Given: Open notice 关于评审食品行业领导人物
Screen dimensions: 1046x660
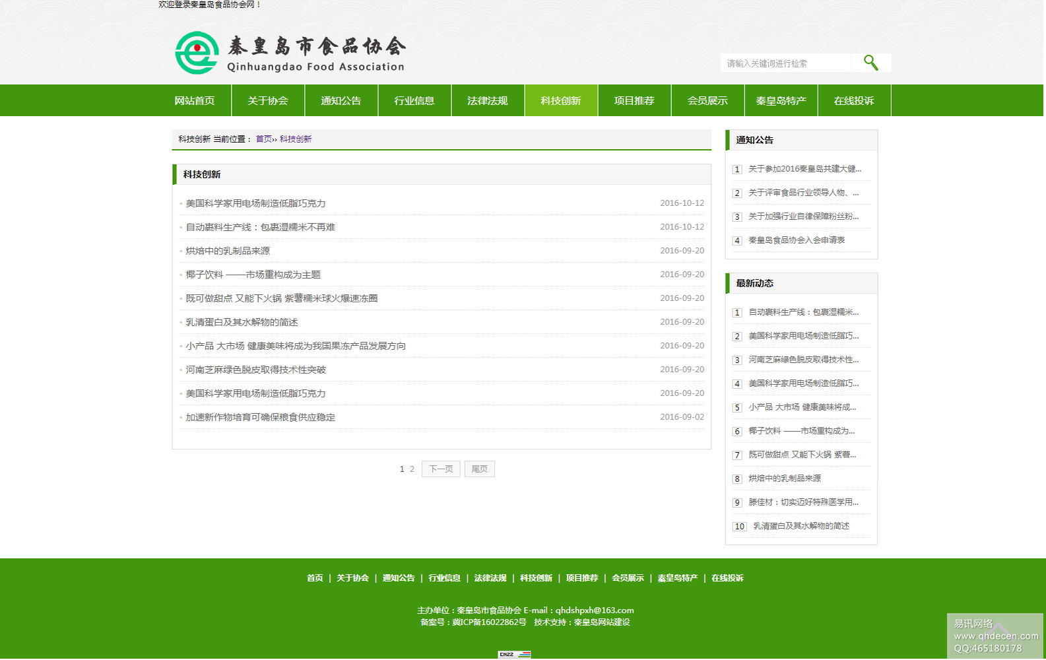Looking at the screenshot, I should 804,193.
